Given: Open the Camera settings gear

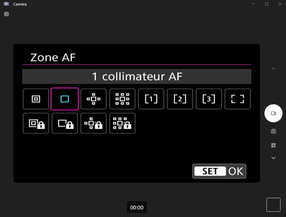Looking at the screenshot, I should pos(6,14).
